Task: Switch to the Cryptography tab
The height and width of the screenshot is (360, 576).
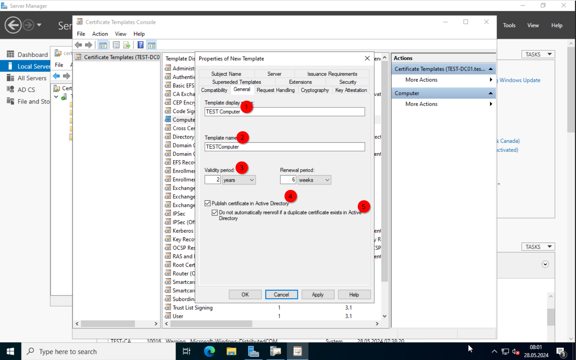Action: pos(315,90)
